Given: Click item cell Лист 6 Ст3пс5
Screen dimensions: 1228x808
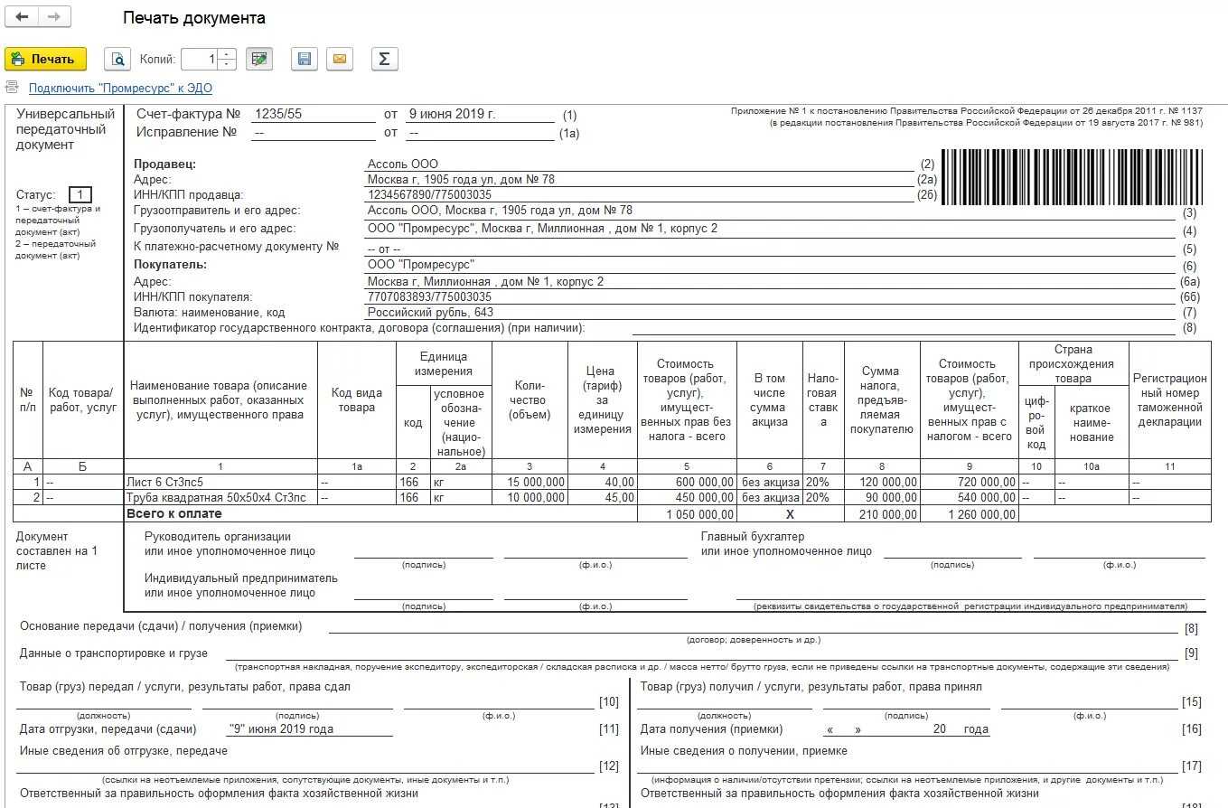Looking at the screenshot, I should point(221,483).
